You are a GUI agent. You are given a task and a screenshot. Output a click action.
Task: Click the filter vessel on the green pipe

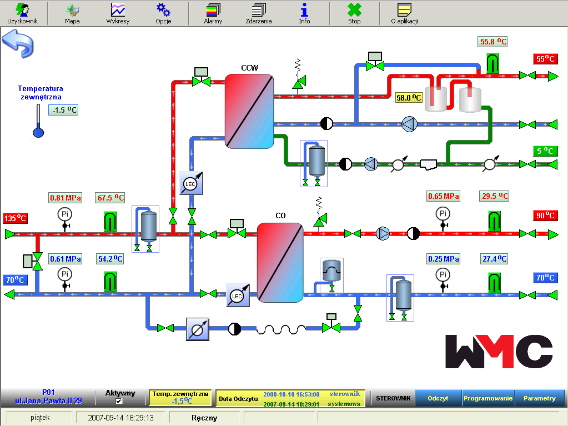click(314, 163)
